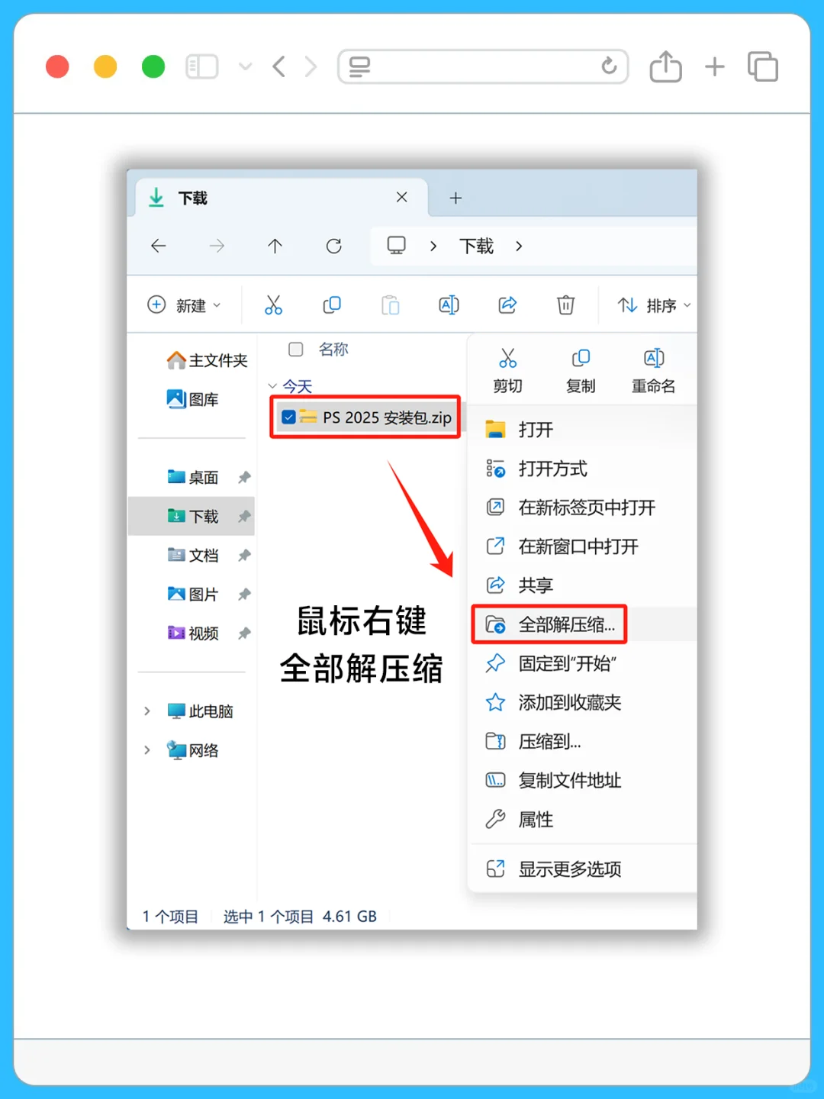Open 主文件夹 from the sidebar
The height and width of the screenshot is (1099, 824).
(x=207, y=359)
